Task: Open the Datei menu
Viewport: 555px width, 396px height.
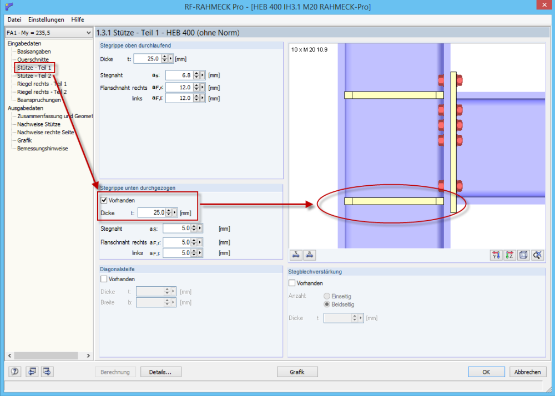Action: [14, 19]
